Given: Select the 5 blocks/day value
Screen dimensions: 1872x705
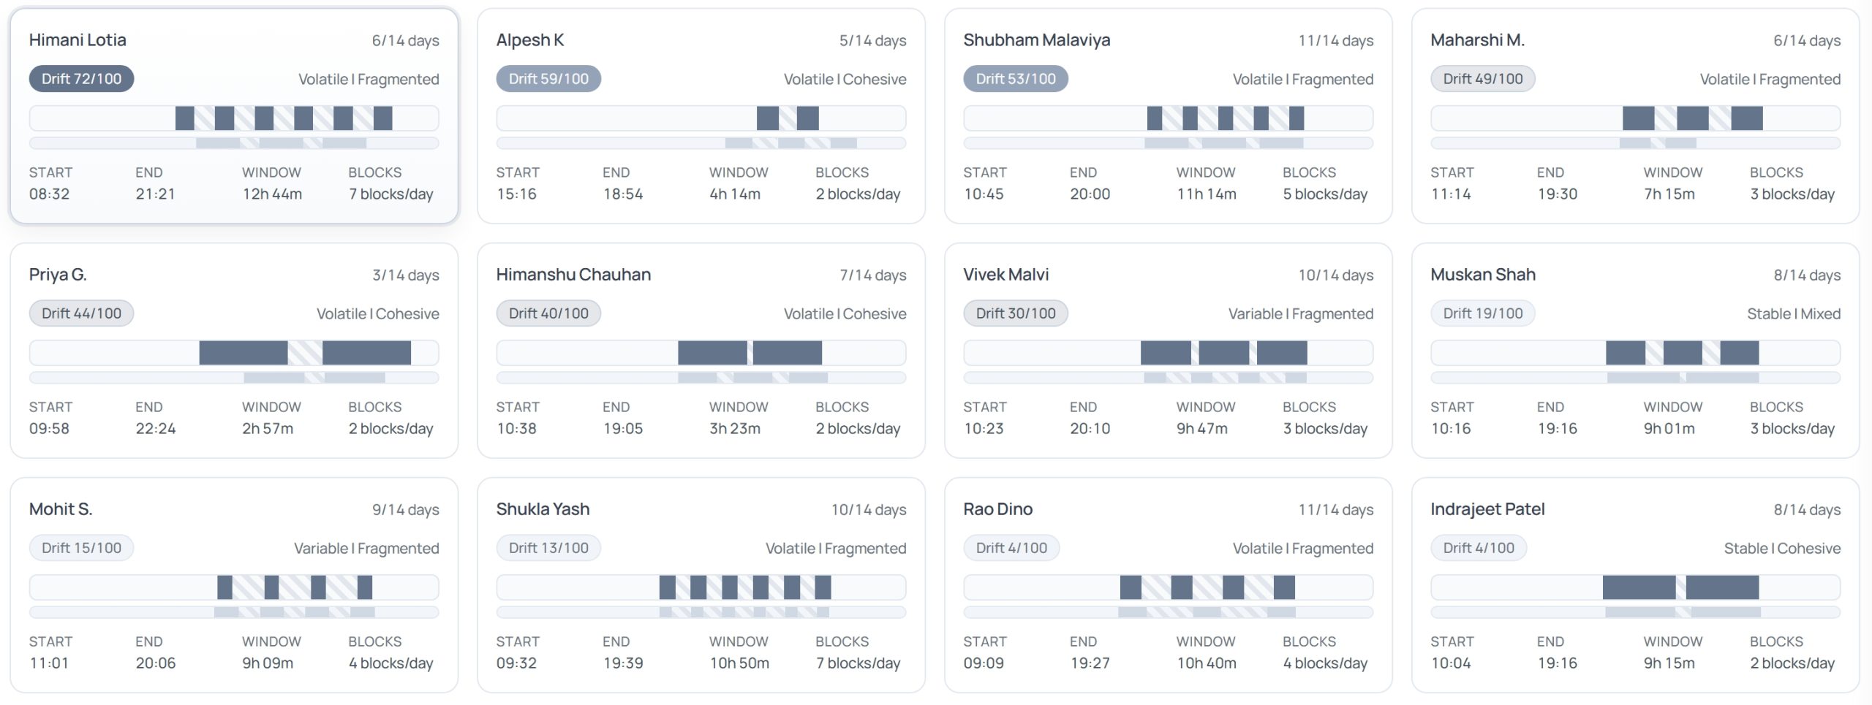Looking at the screenshot, I should (x=1325, y=194).
